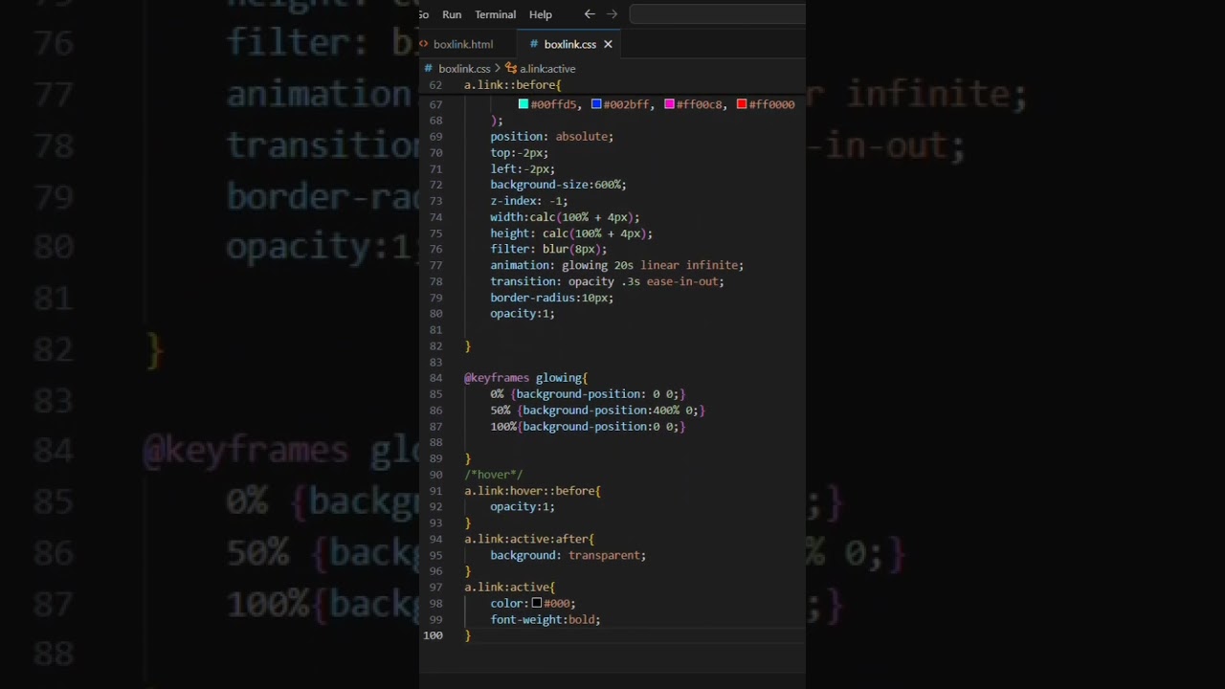Click the '50% {background-position:400% 0;}' line
This screenshot has height=689, width=1225.
(597, 411)
